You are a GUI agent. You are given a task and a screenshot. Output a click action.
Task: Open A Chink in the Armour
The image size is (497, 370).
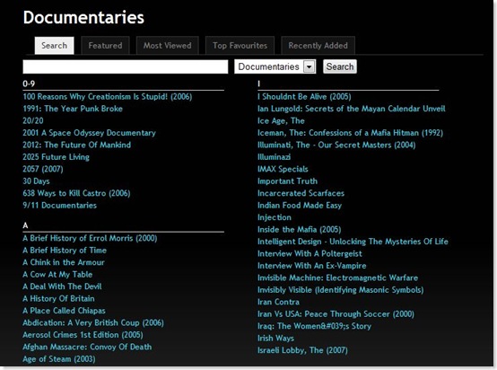click(x=64, y=262)
